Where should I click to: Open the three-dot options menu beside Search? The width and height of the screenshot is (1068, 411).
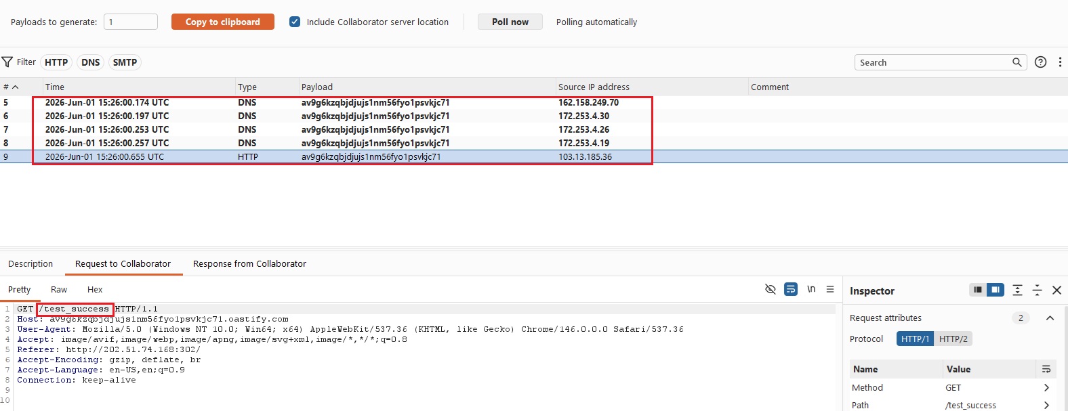1060,62
